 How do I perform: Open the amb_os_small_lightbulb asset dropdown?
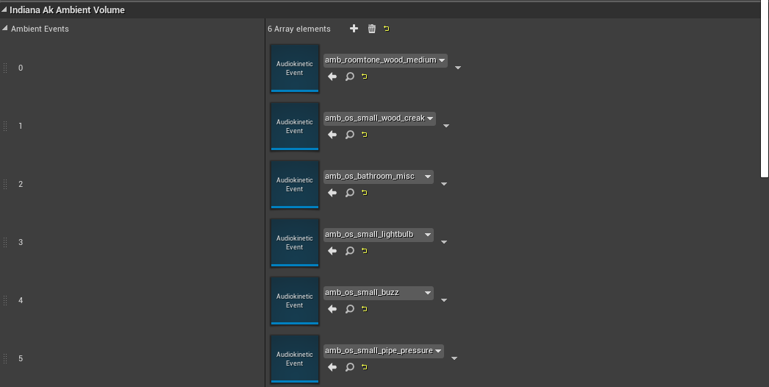point(378,235)
